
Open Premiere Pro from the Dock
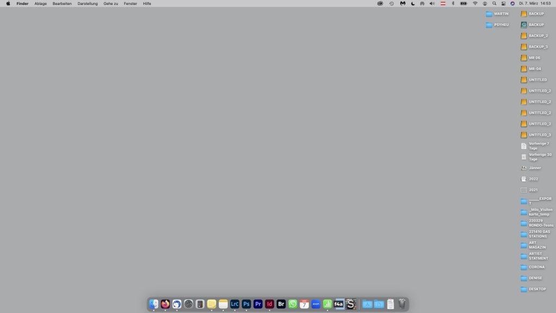[x=258, y=304]
